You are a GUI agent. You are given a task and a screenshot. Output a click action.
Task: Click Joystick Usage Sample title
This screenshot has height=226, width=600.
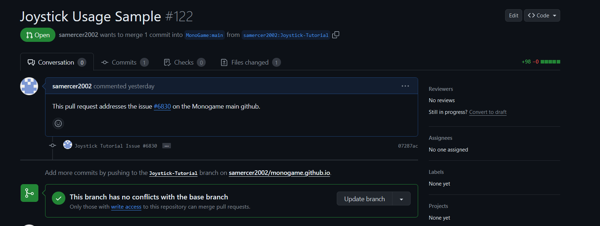(91, 16)
